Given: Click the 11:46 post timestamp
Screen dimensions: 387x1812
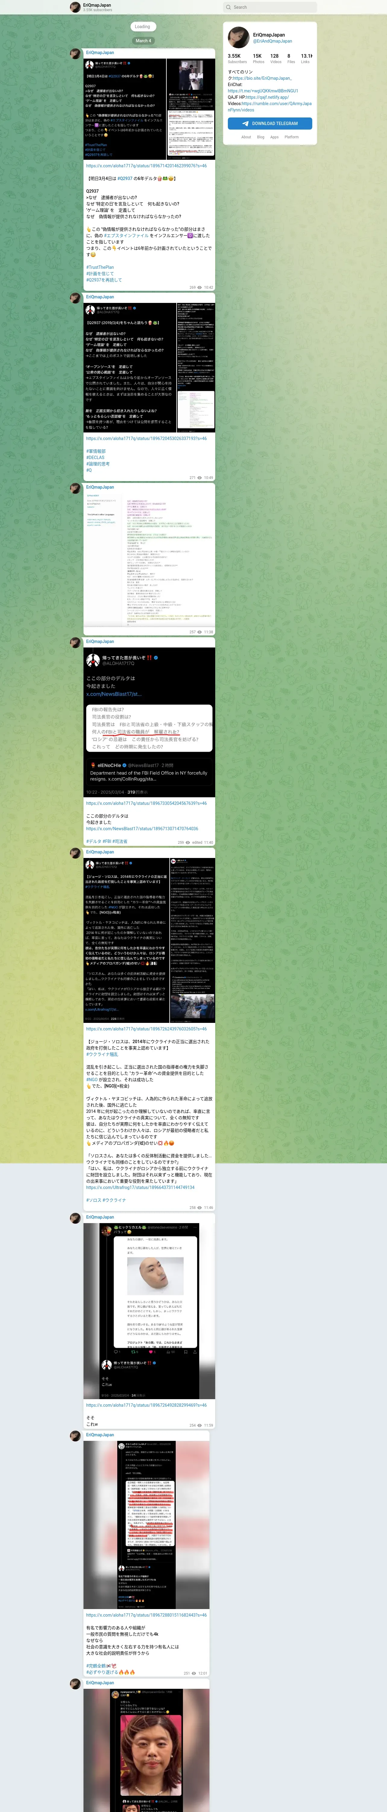Looking at the screenshot, I should (209, 1207).
